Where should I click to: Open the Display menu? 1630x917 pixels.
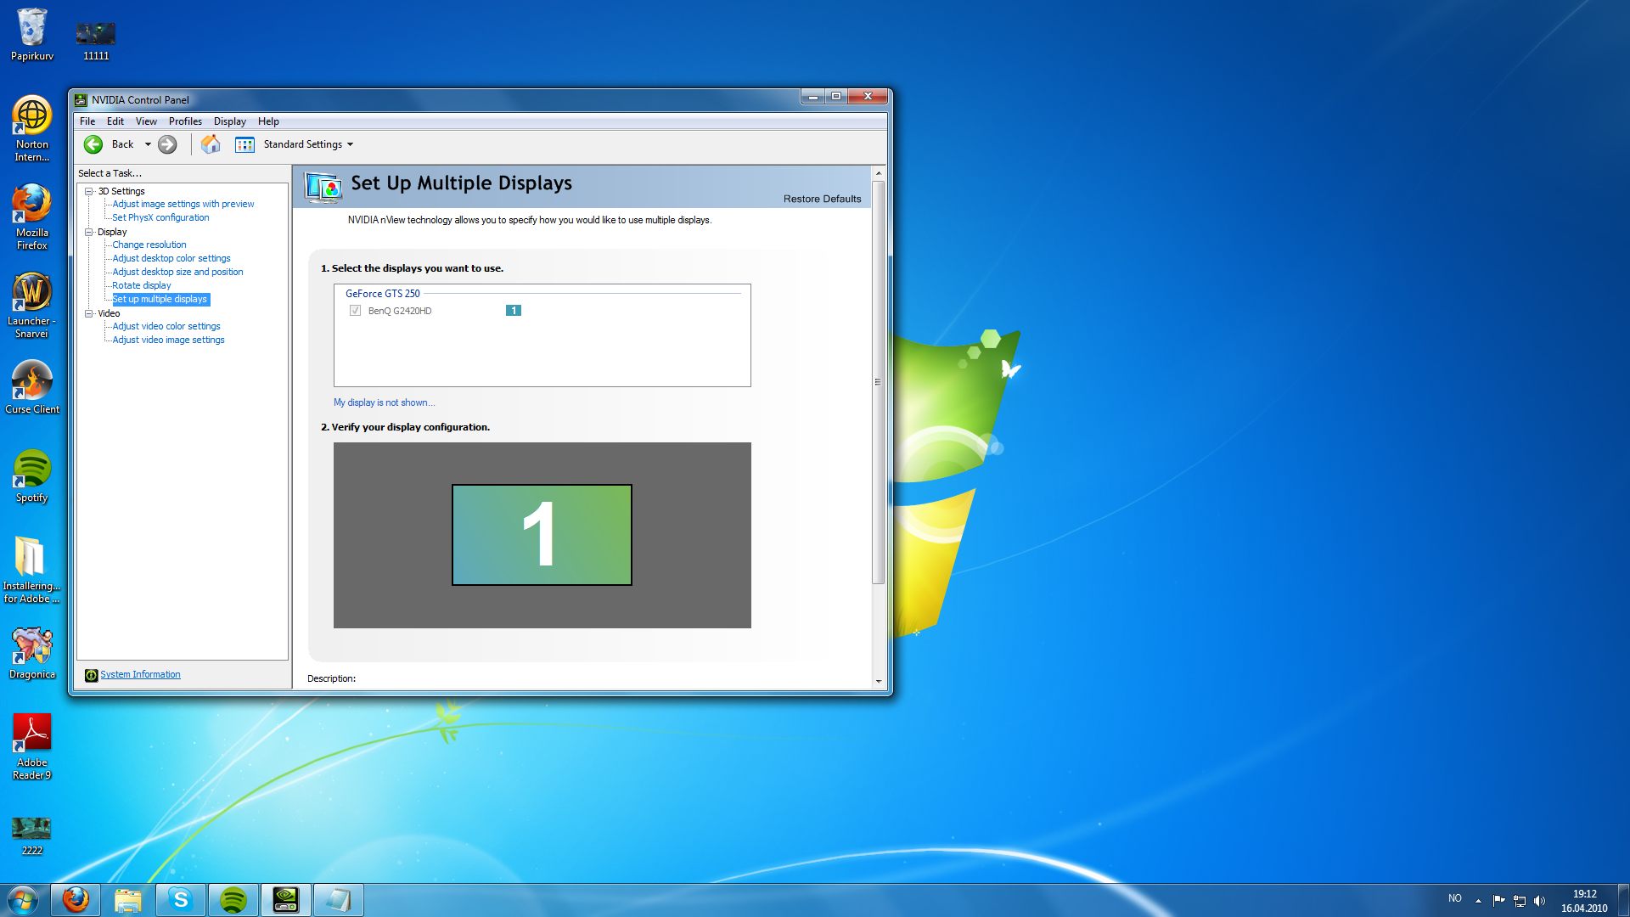pos(230,121)
